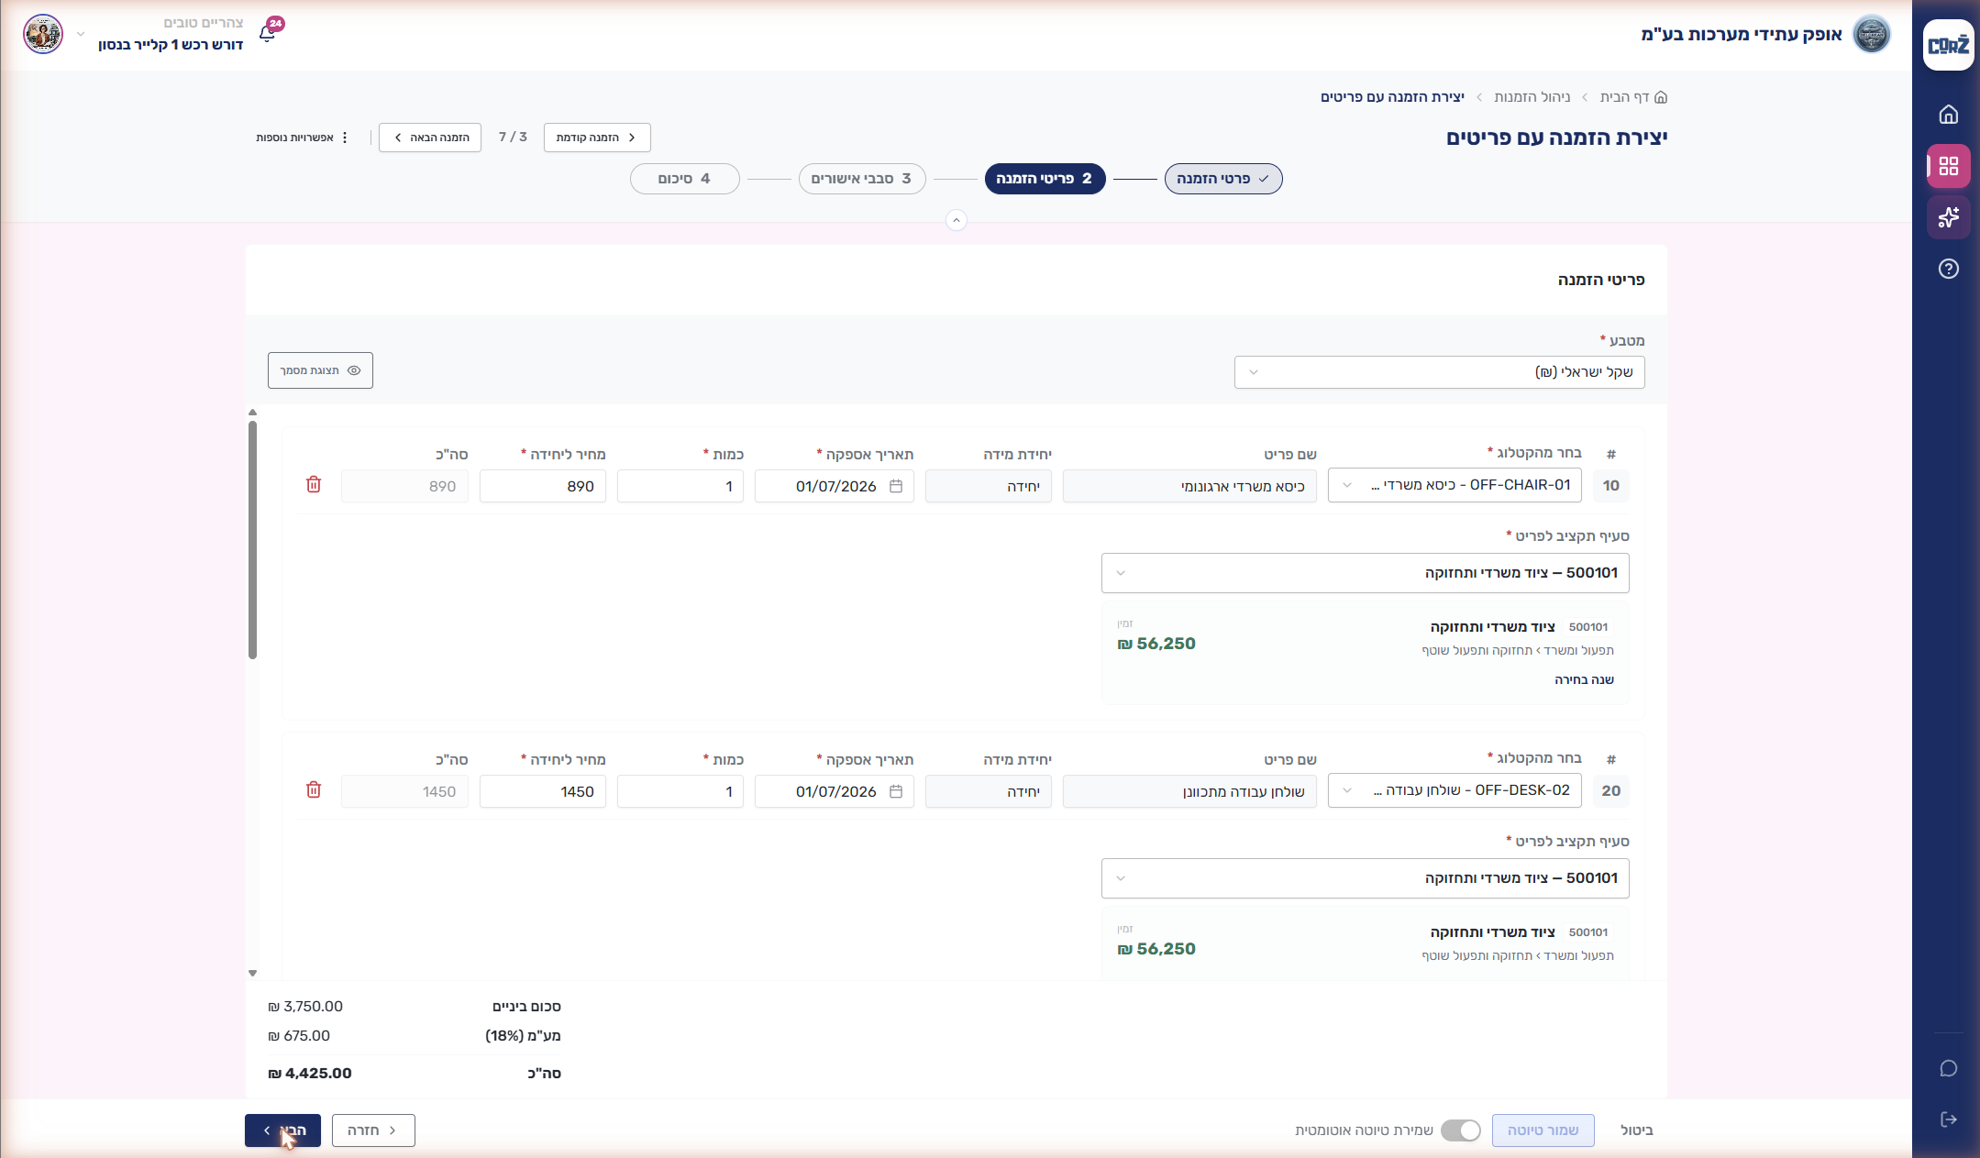Click the user avatar picture
Screen dimensions: 1980x1158
43,34
